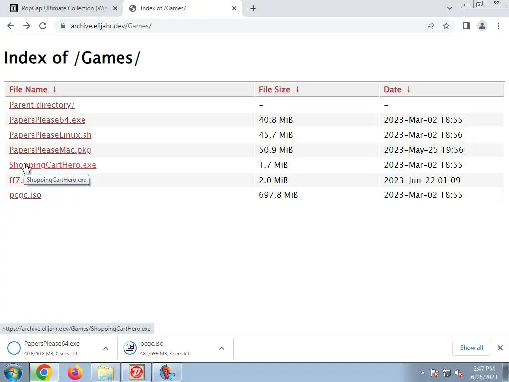Click the ff7 file link

click(15, 180)
